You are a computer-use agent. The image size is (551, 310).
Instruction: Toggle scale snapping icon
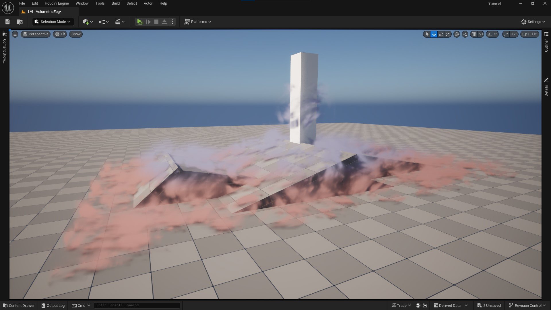pyautogui.click(x=506, y=34)
